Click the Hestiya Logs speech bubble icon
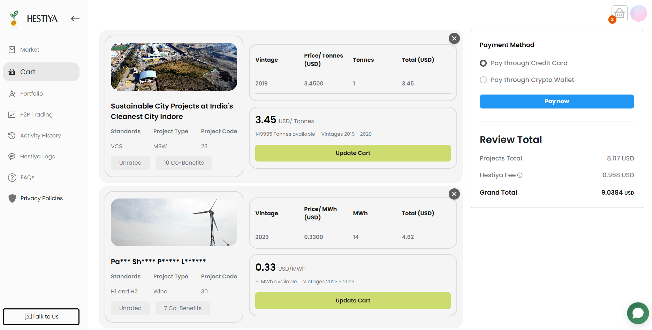The height and width of the screenshot is (330, 652). click(12, 156)
